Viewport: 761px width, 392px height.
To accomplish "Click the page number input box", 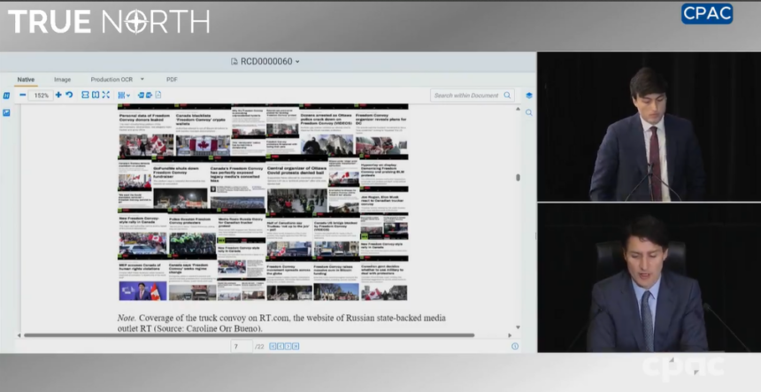I will pos(241,346).
